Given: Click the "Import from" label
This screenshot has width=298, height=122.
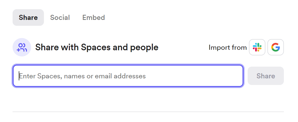Looking at the screenshot, I should [x=228, y=47].
